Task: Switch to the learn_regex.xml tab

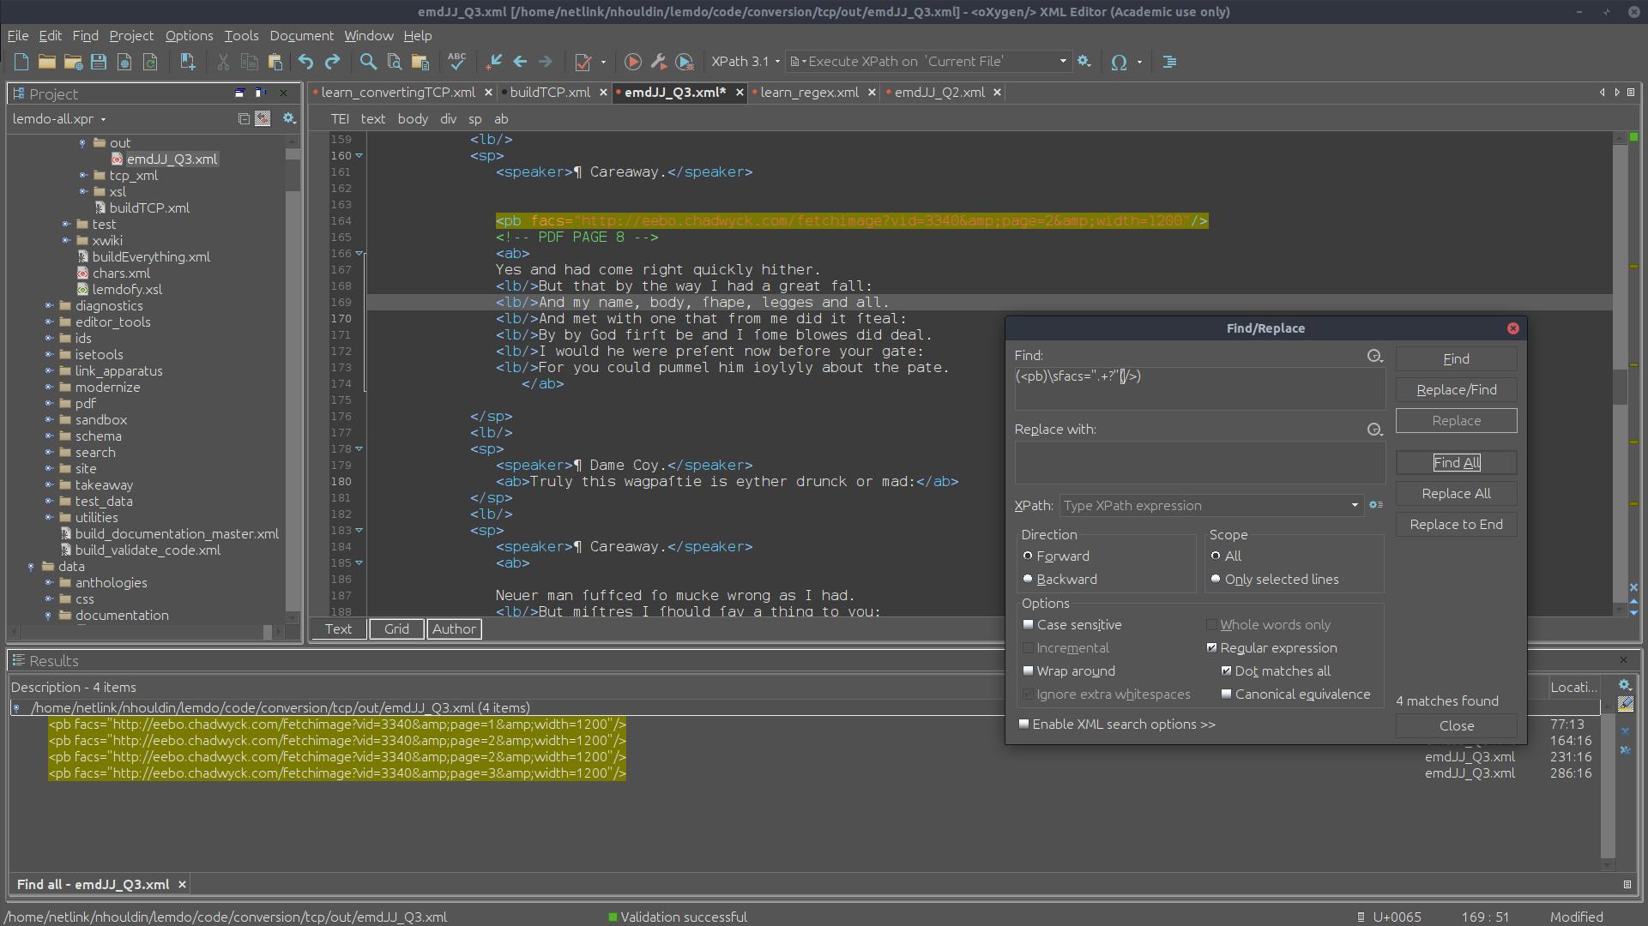Action: [x=808, y=93]
